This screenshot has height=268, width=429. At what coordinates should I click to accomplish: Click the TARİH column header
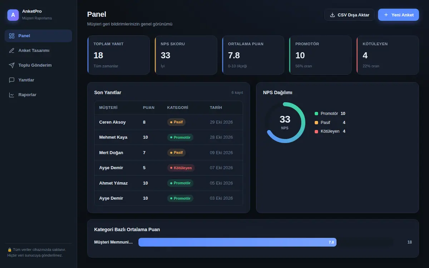pos(216,108)
